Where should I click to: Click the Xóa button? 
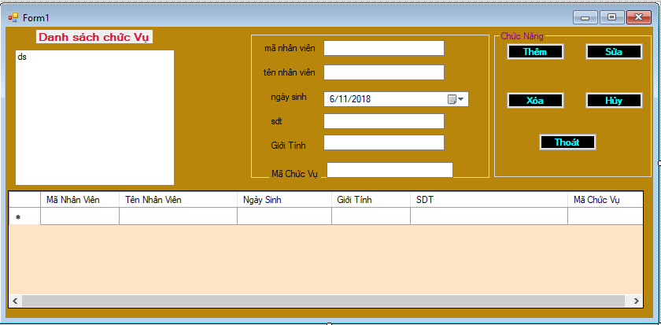click(x=535, y=101)
